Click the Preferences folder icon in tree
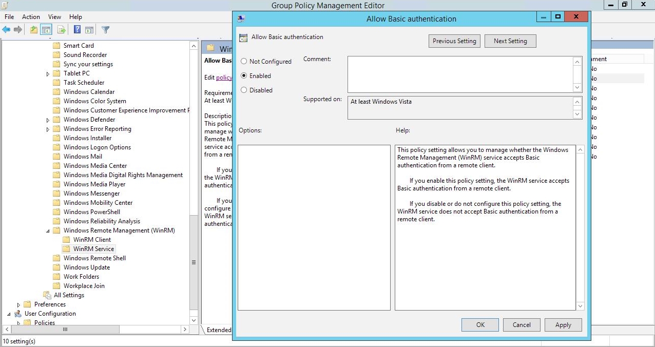Image resolution: width=655 pixels, height=347 pixels. coord(28,304)
